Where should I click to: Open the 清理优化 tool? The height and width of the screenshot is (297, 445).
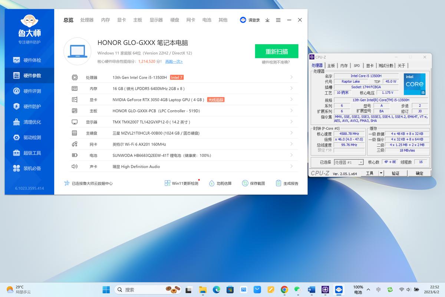tap(29, 122)
